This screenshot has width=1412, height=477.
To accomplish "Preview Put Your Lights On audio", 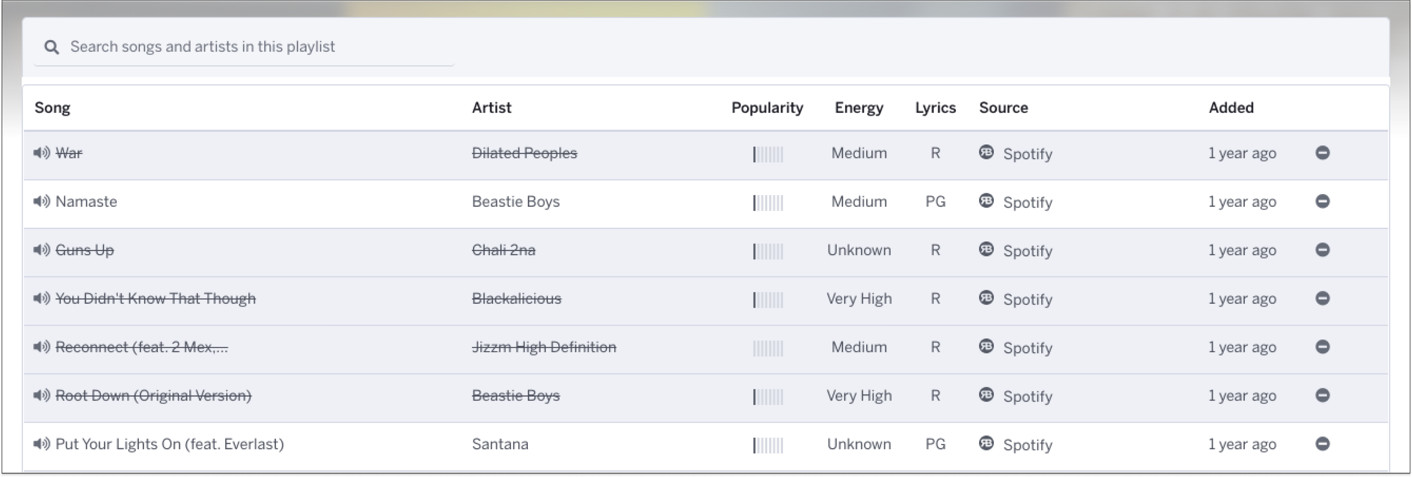I will (x=41, y=443).
